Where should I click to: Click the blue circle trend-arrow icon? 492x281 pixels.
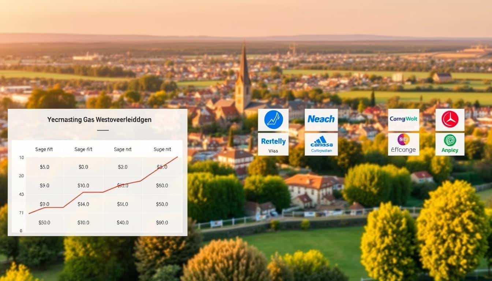tap(273, 120)
